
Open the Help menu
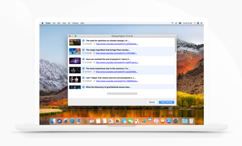[82, 23]
